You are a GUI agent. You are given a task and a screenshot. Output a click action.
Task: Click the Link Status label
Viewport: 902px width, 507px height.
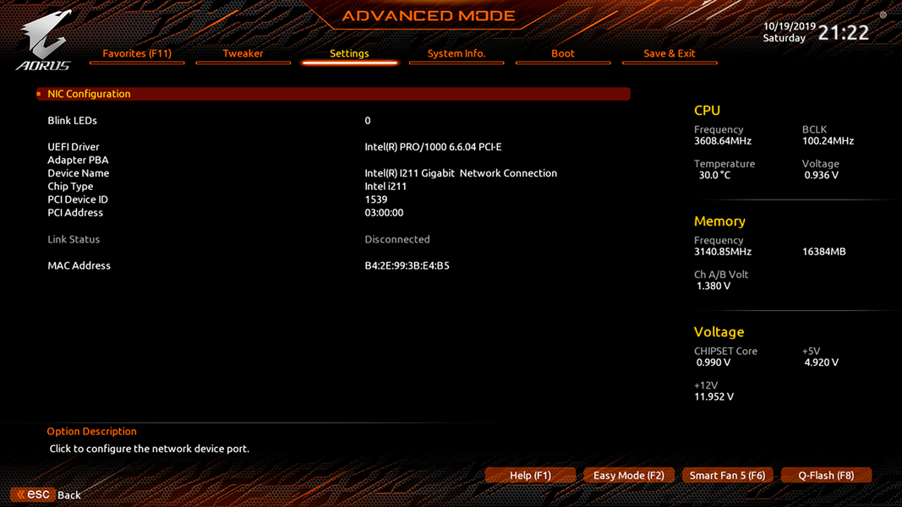(74, 239)
